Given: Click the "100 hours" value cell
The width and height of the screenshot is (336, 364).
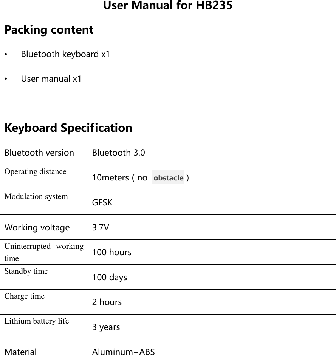Looking at the screenshot, I should point(112,253).
